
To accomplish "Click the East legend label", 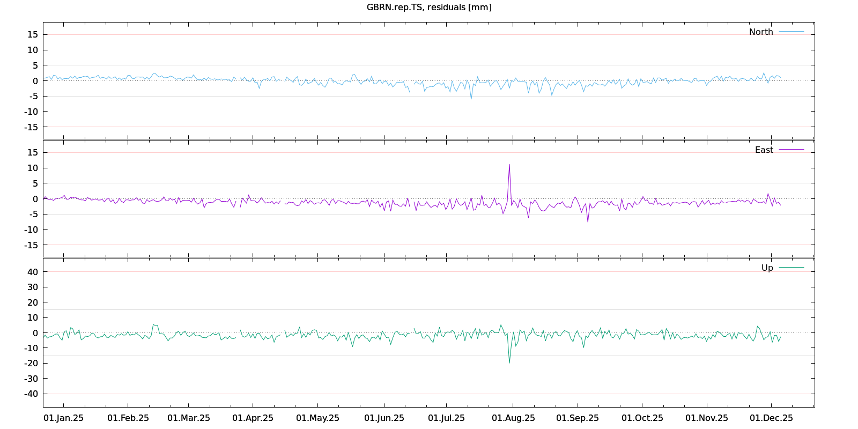I will point(764,150).
